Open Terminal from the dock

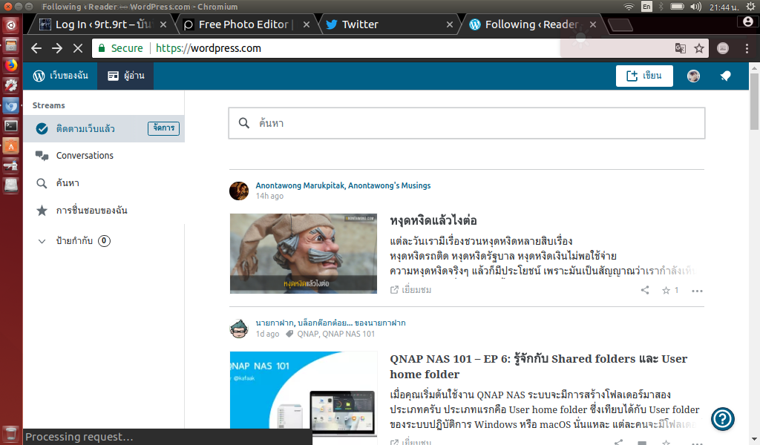[x=10, y=126]
